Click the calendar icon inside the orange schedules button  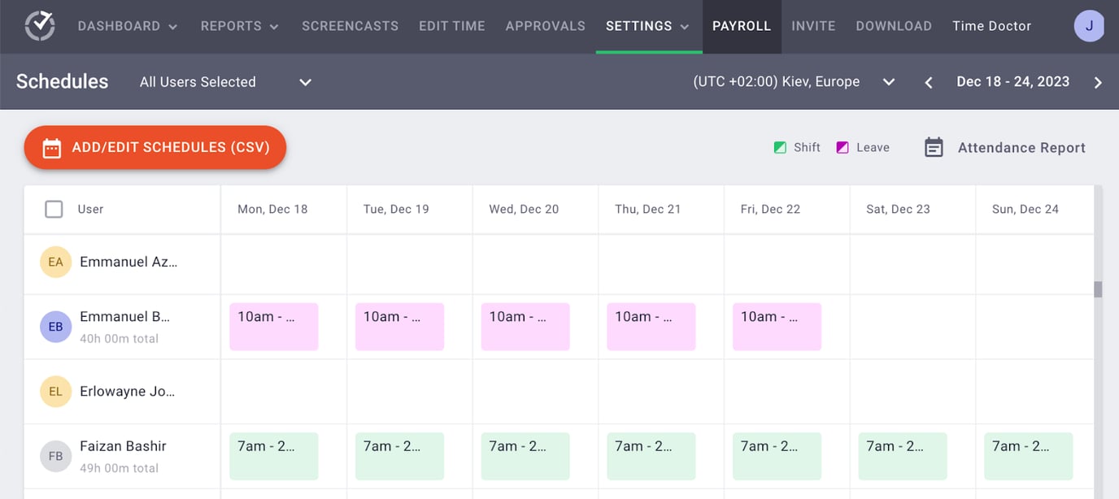tap(53, 147)
